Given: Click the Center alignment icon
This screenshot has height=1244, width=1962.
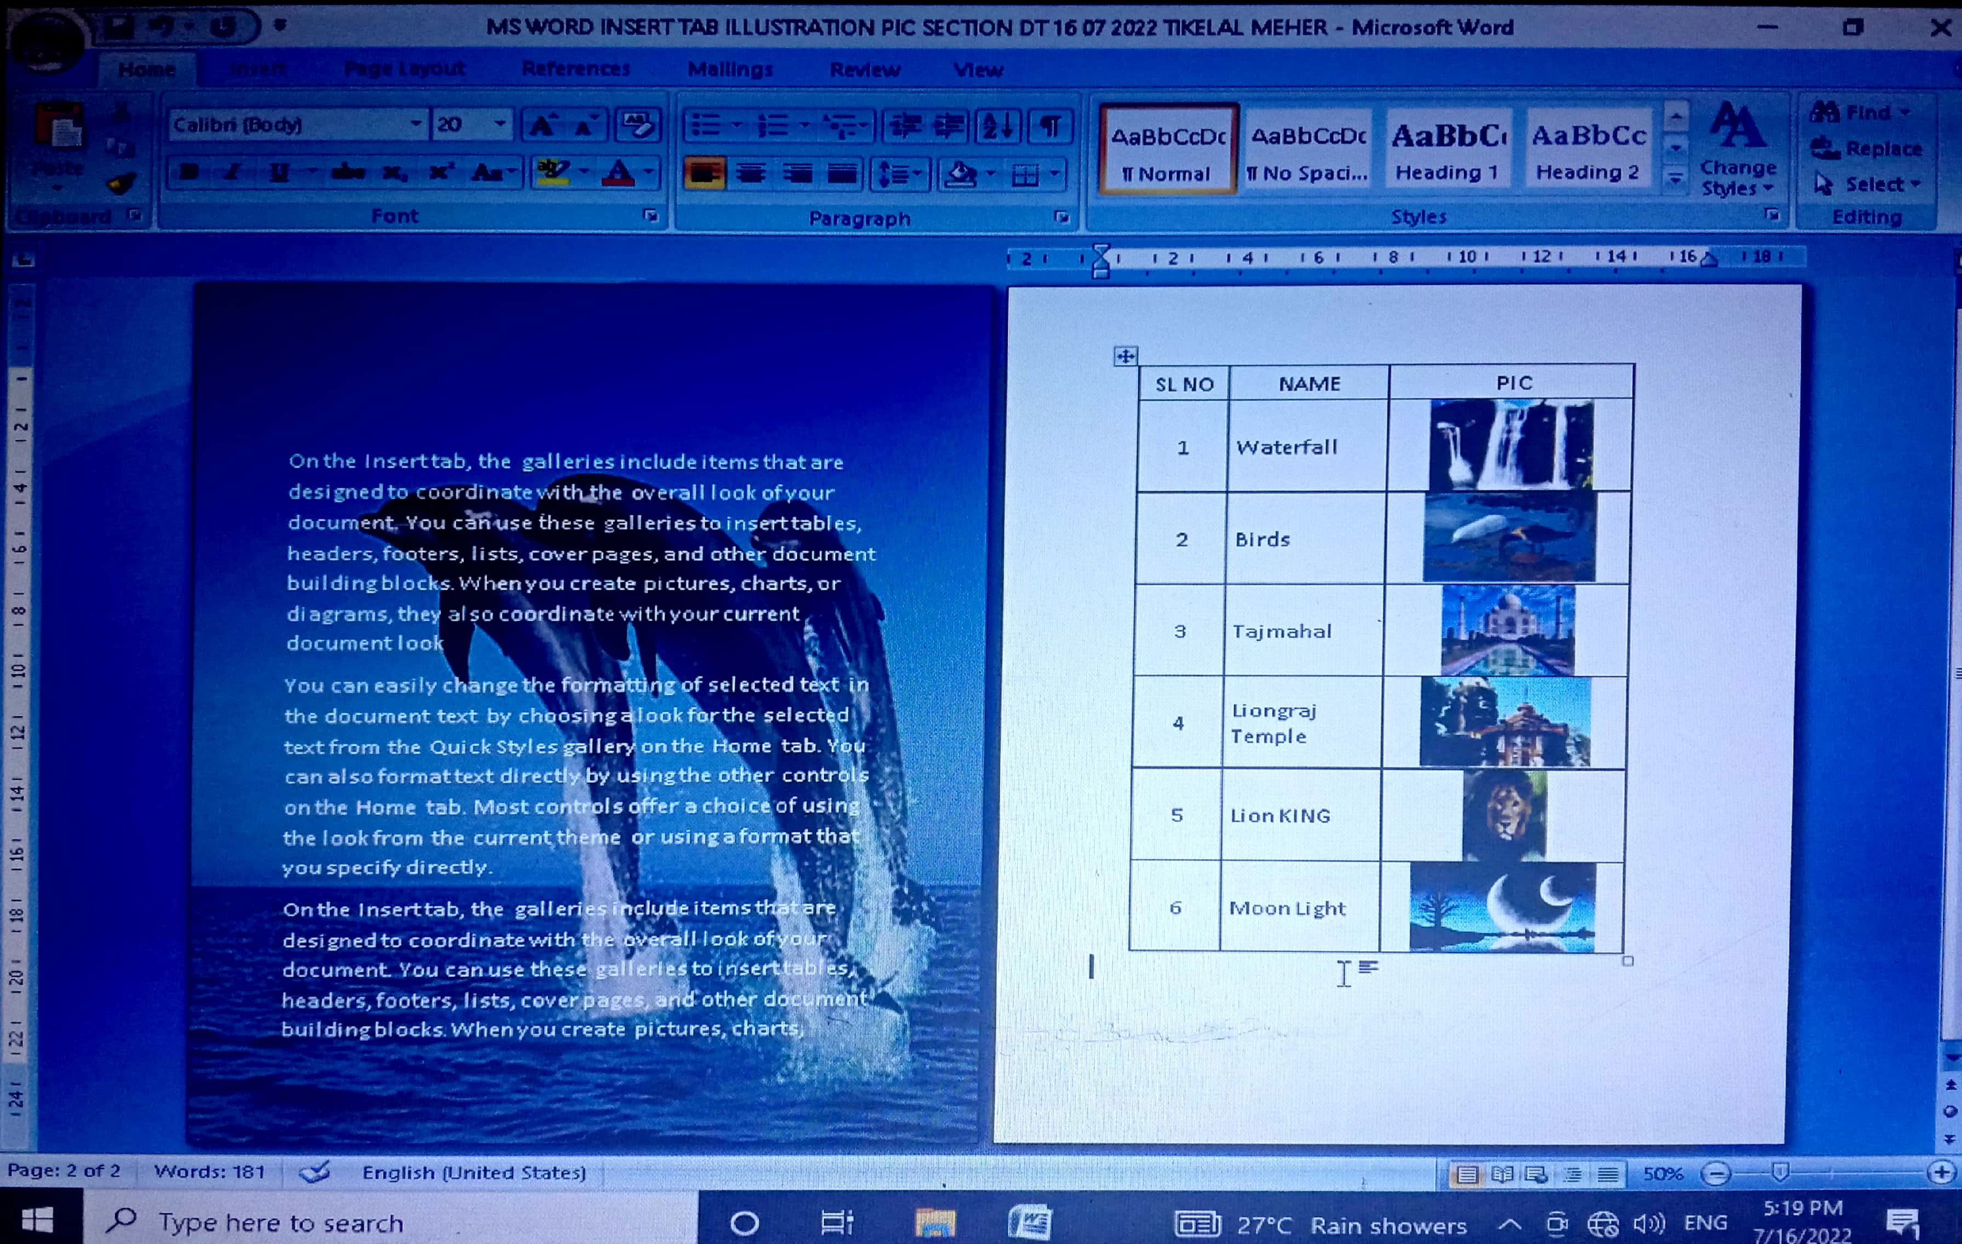Looking at the screenshot, I should pyautogui.click(x=751, y=174).
